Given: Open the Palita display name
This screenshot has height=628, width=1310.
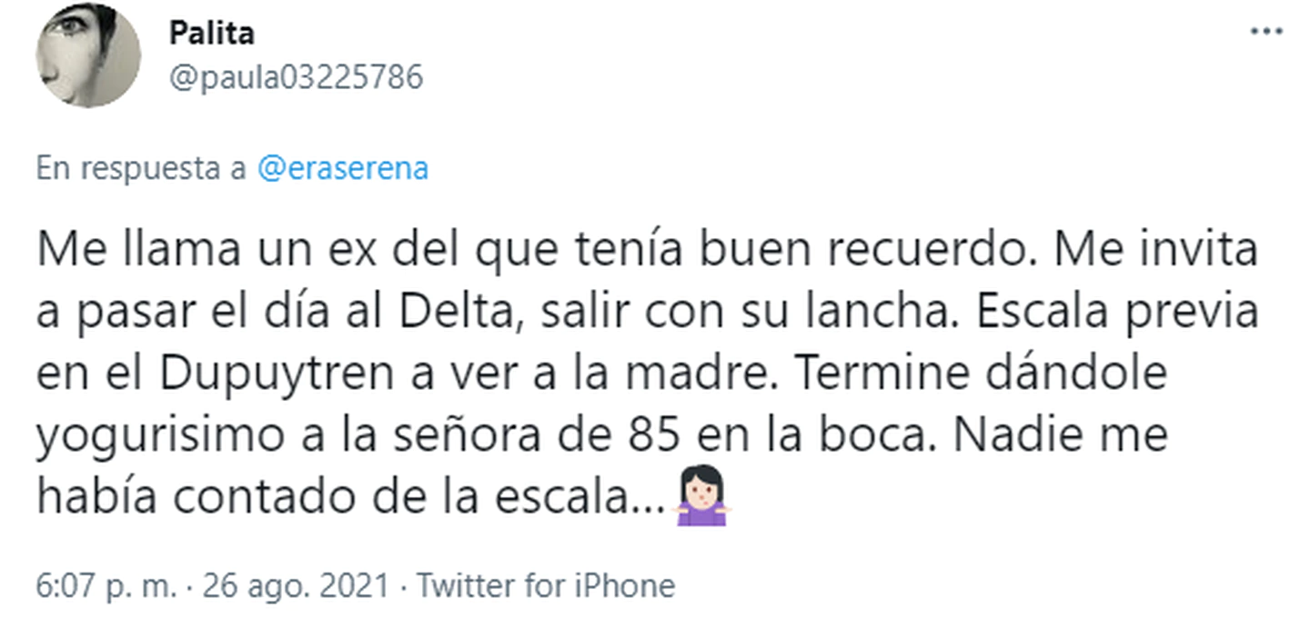Looking at the screenshot, I should pos(211,34).
